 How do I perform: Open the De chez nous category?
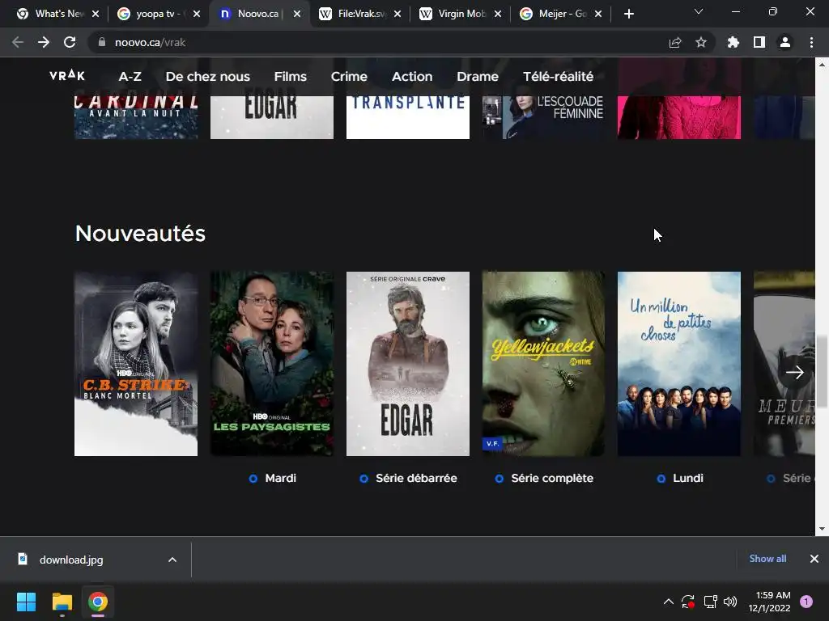pyautogui.click(x=208, y=77)
